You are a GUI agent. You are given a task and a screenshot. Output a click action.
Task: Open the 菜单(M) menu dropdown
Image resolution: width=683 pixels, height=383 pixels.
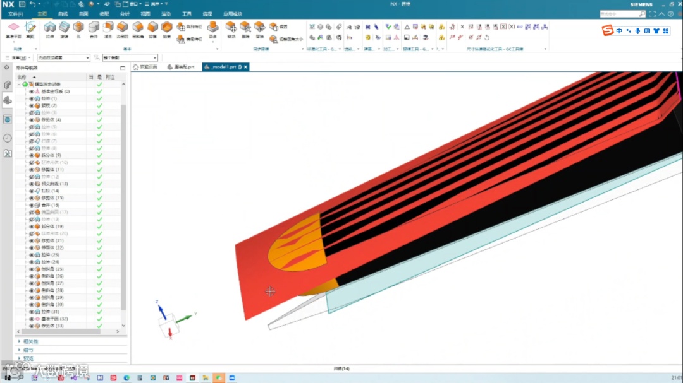(18, 57)
